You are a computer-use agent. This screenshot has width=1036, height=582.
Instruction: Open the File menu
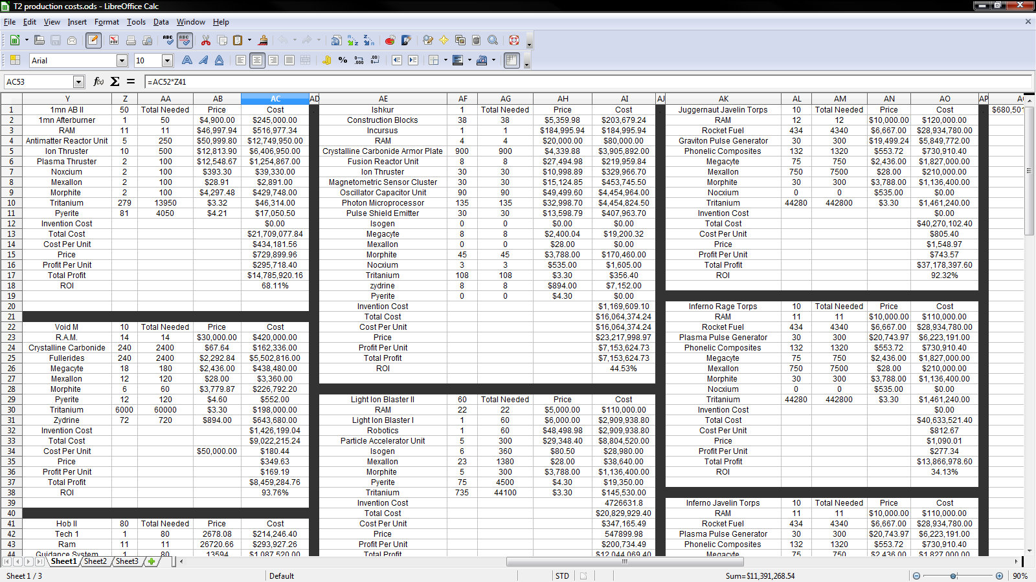[x=10, y=22]
